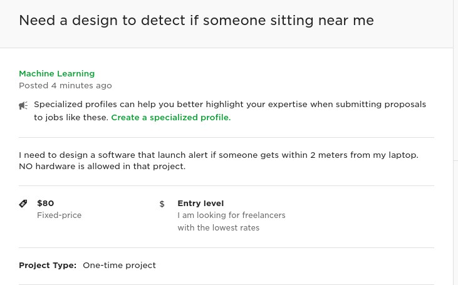Image resolution: width=458 pixels, height=285 pixels.
Task: Click the price tag icon beside $80
Action: click(23, 204)
